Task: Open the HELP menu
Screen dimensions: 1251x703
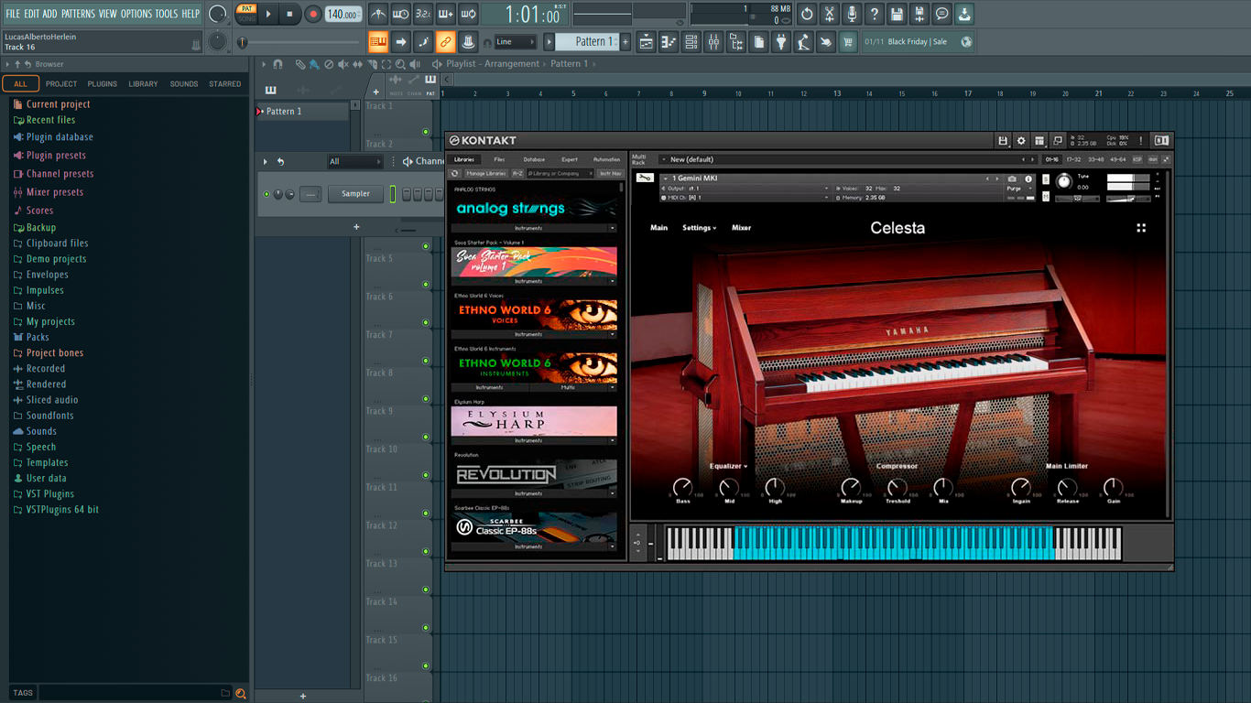Action: (x=190, y=14)
